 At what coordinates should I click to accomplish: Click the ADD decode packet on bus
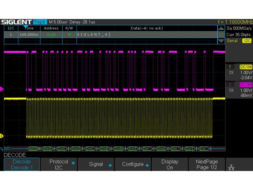[34, 149]
